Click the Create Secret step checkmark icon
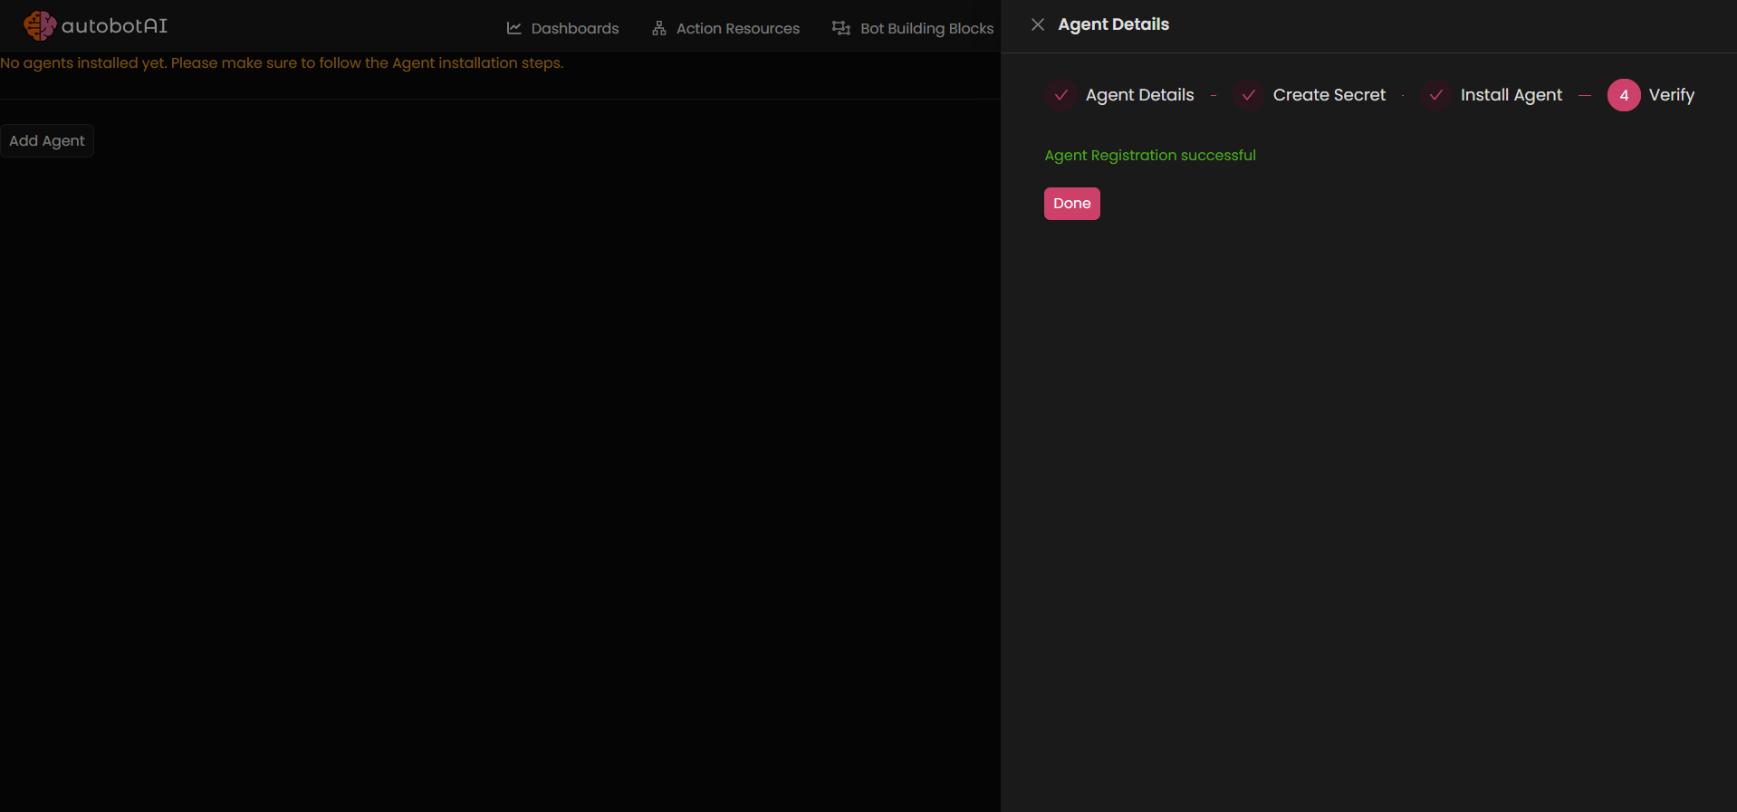Screen dimensions: 1737x812 1249,95
